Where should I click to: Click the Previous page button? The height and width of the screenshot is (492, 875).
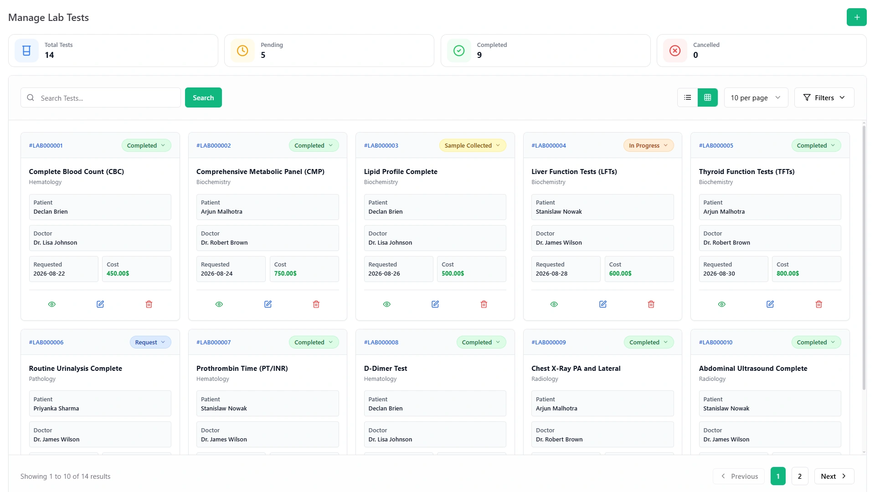[x=739, y=476]
